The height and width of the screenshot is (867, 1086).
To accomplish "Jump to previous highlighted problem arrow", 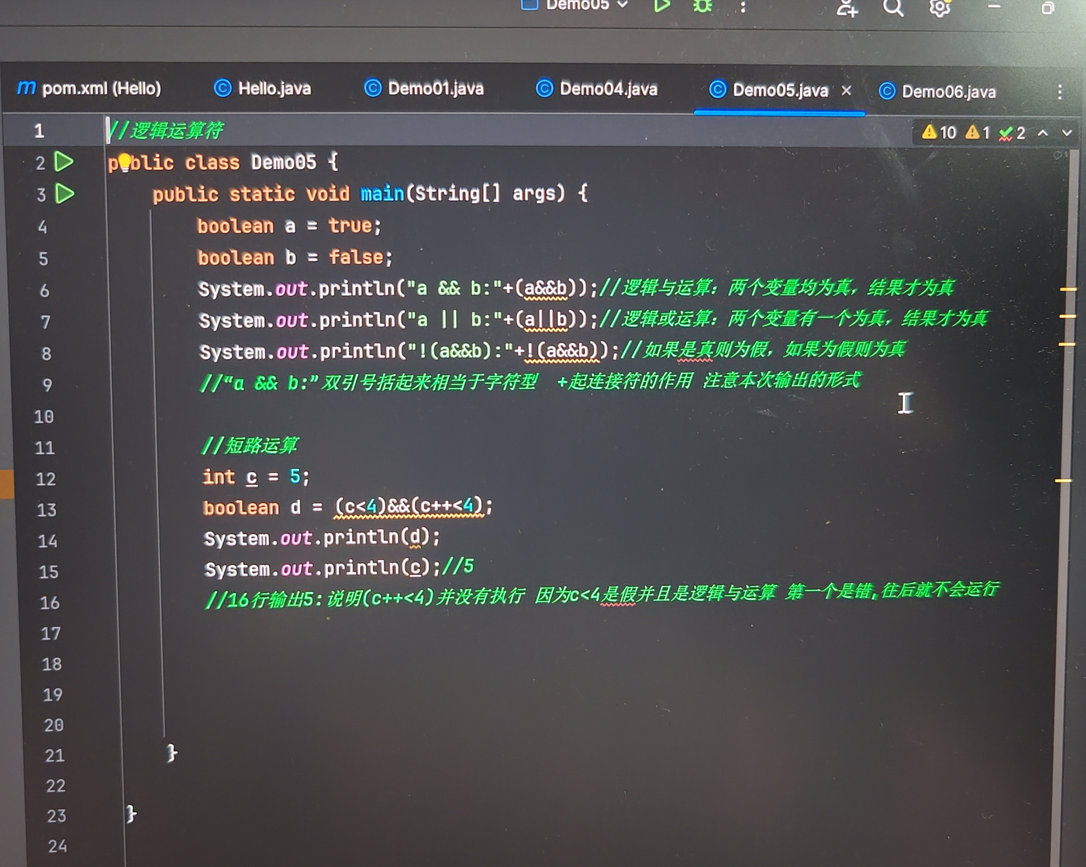I will (1043, 133).
